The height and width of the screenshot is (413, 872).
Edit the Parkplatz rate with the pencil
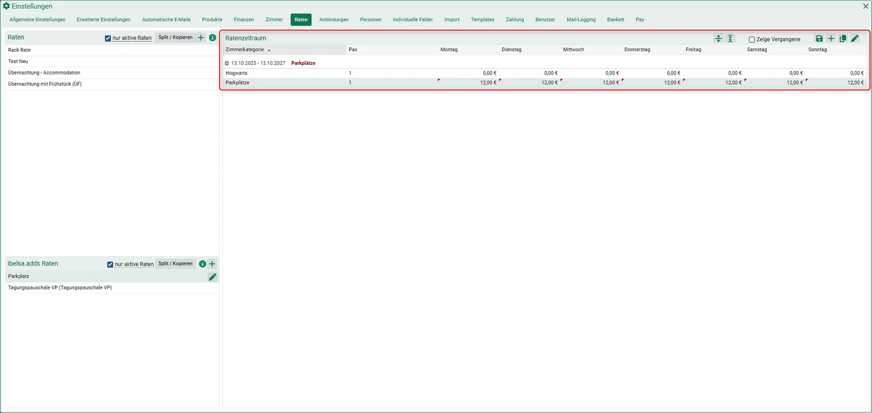point(213,277)
